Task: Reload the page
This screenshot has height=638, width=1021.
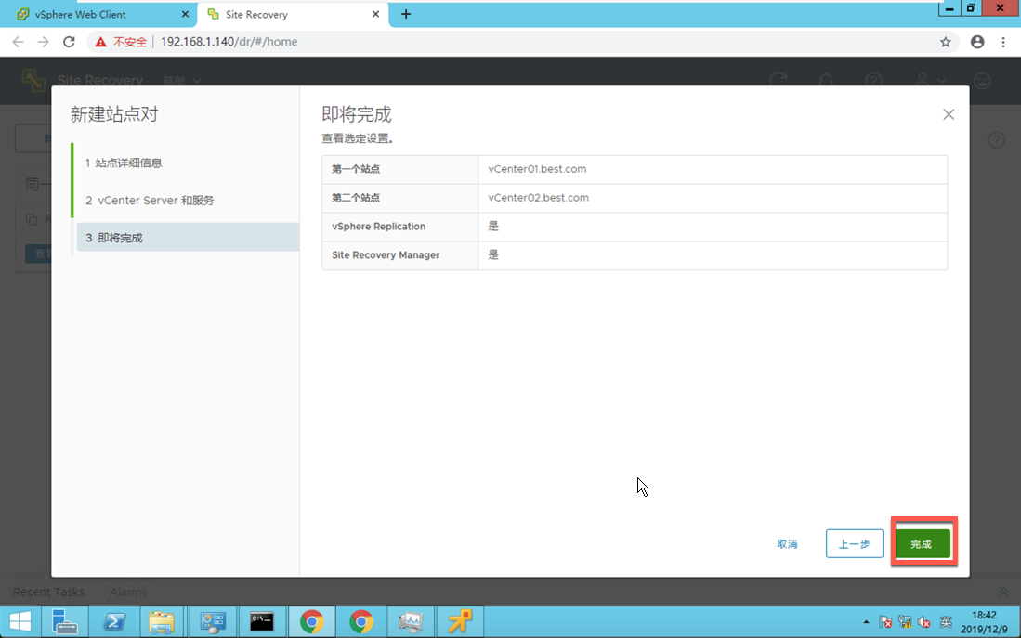Action: 69,42
